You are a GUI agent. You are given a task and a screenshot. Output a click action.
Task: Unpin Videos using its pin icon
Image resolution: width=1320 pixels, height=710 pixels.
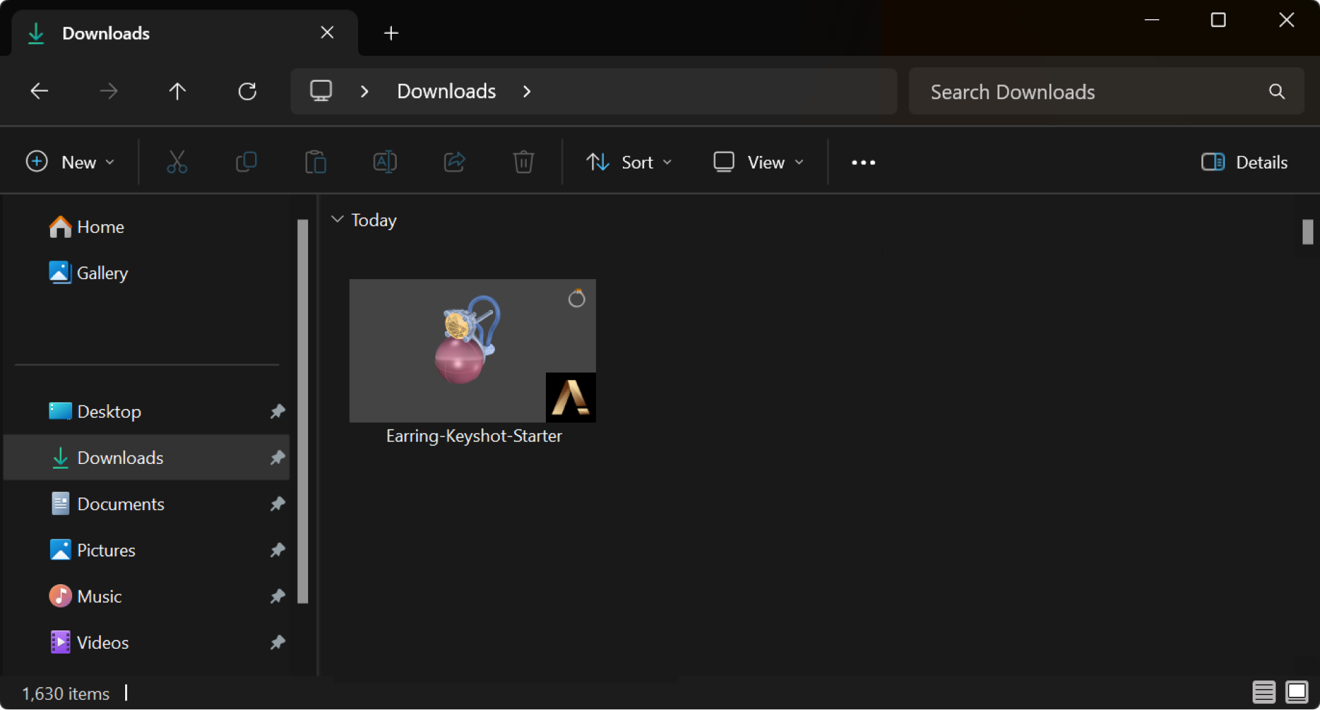point(277,643)
